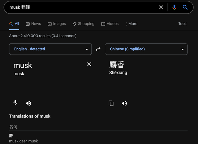Image resolution: width=198 pixels, height=144 pixels.
Task: Open the search Tools options
Action: click(183, 24)
